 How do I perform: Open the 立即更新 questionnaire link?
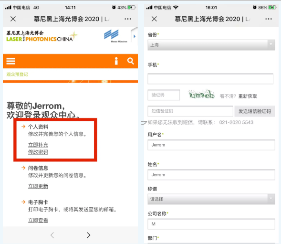[x=38, y=186]
